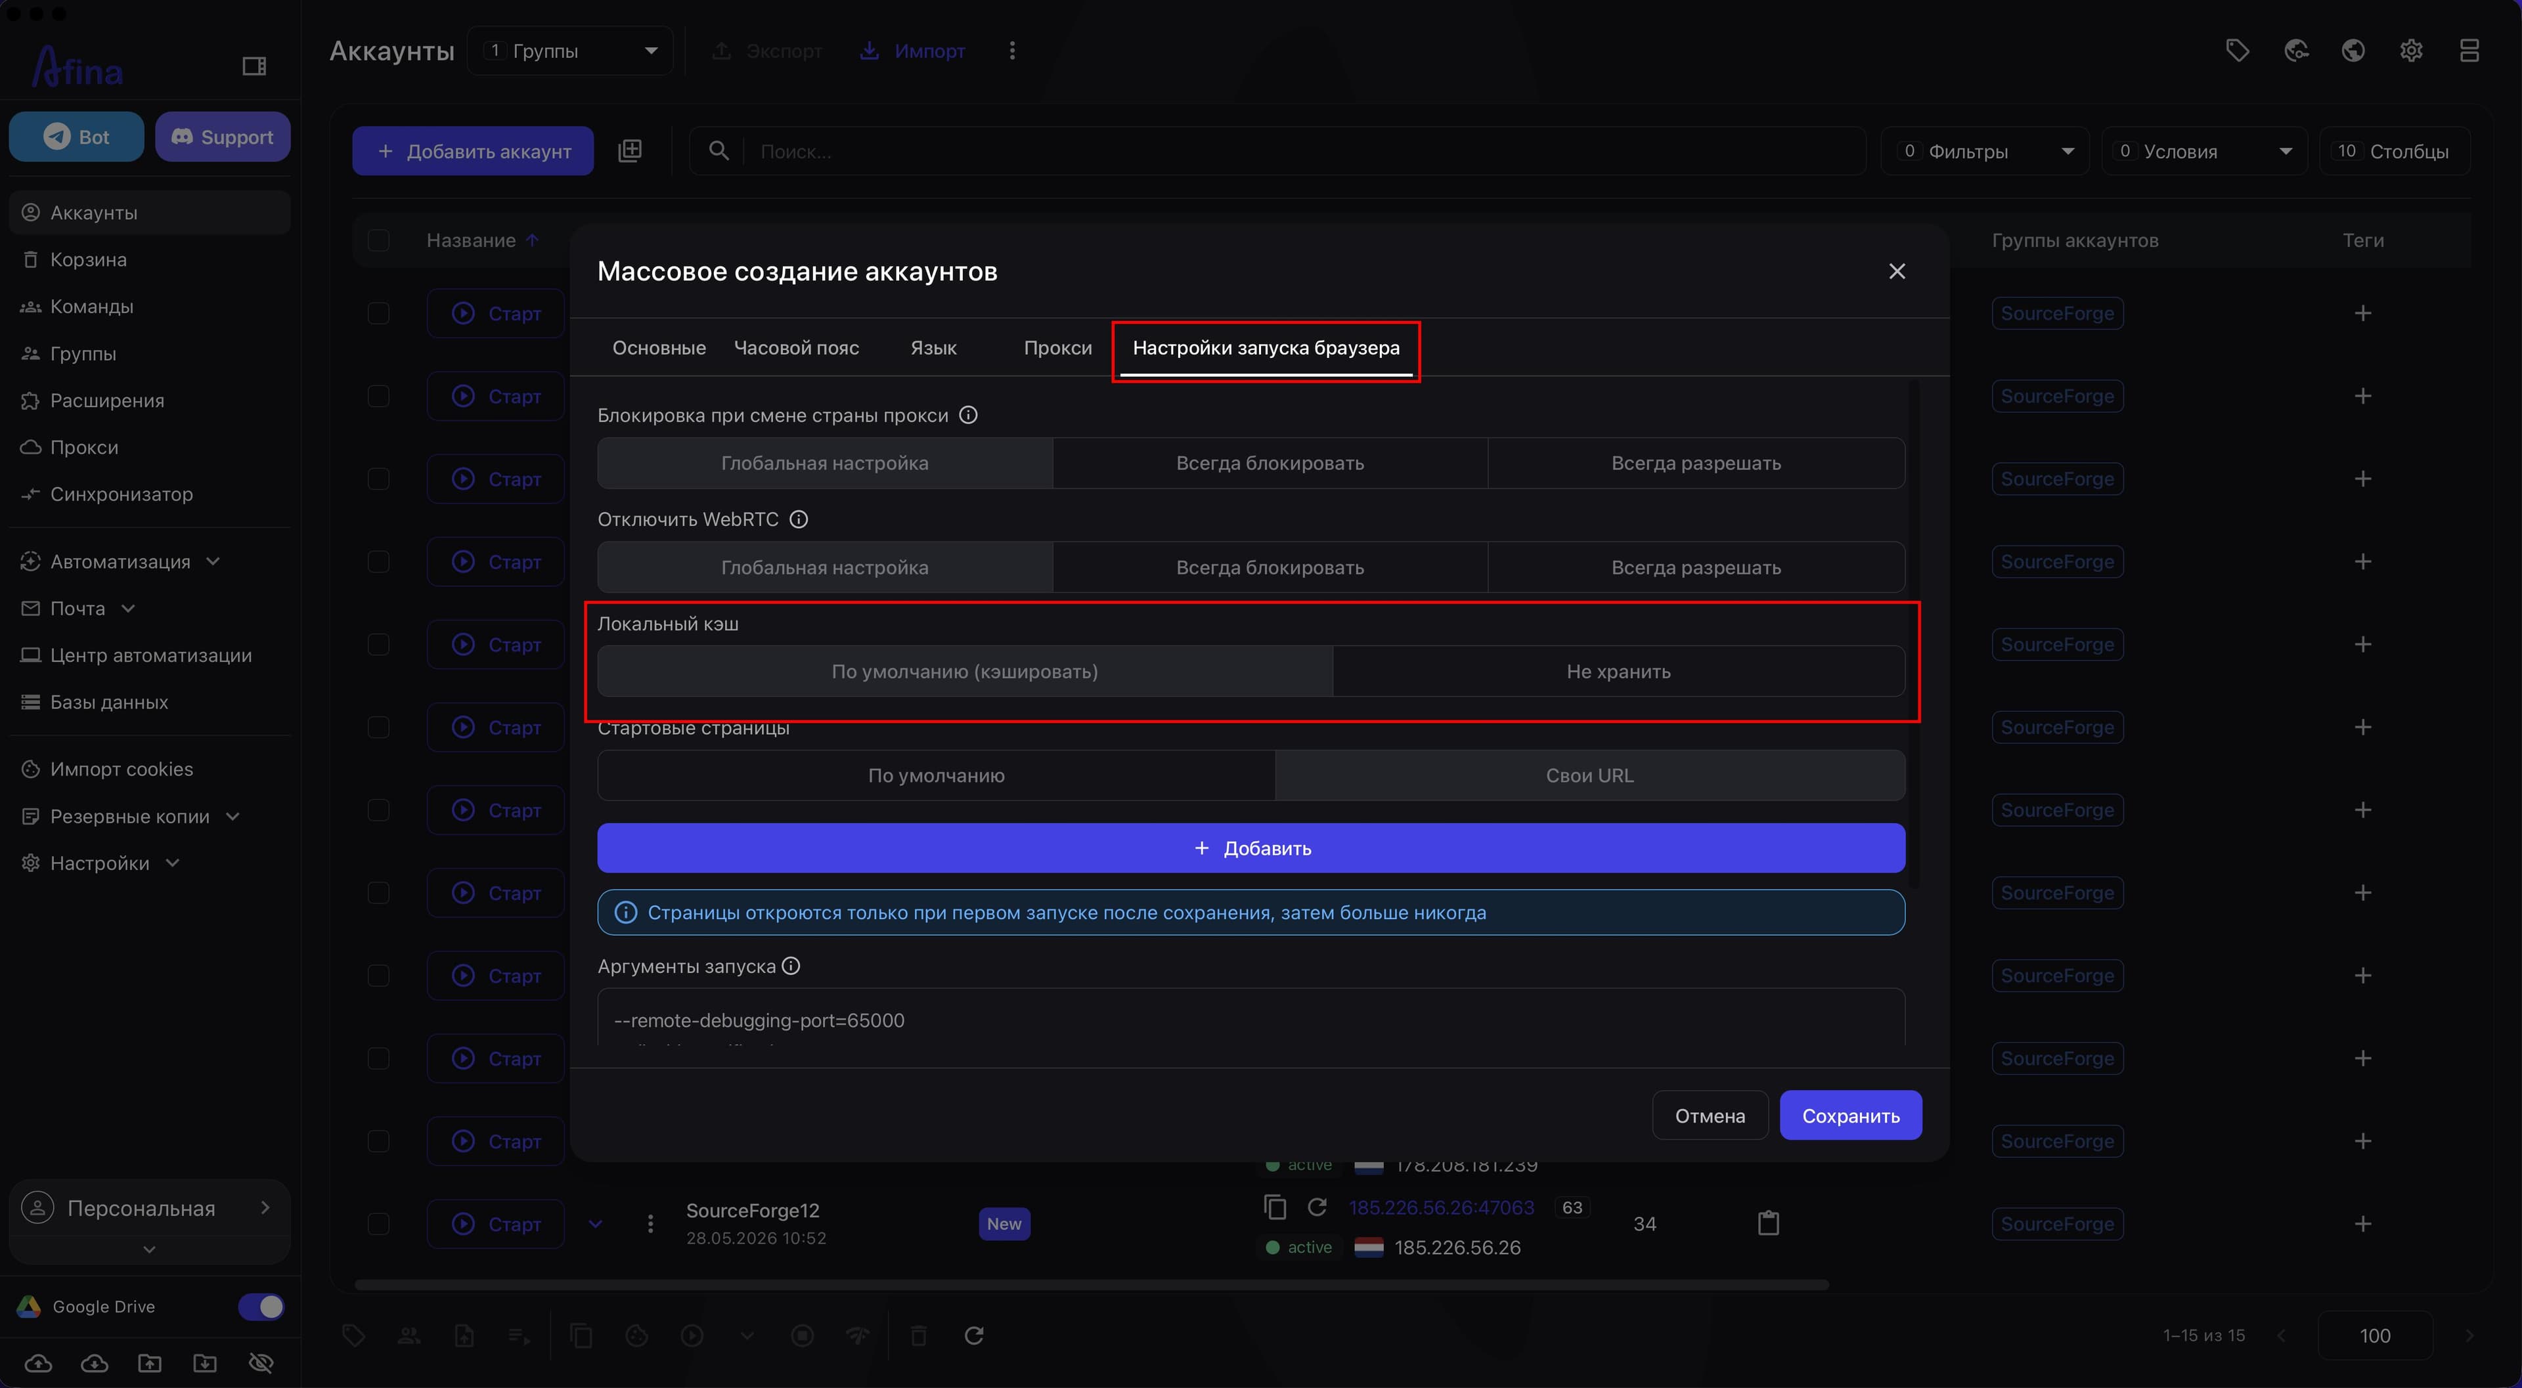
Task: Click the search magnifier icon
Action: (x=719, y=151)
